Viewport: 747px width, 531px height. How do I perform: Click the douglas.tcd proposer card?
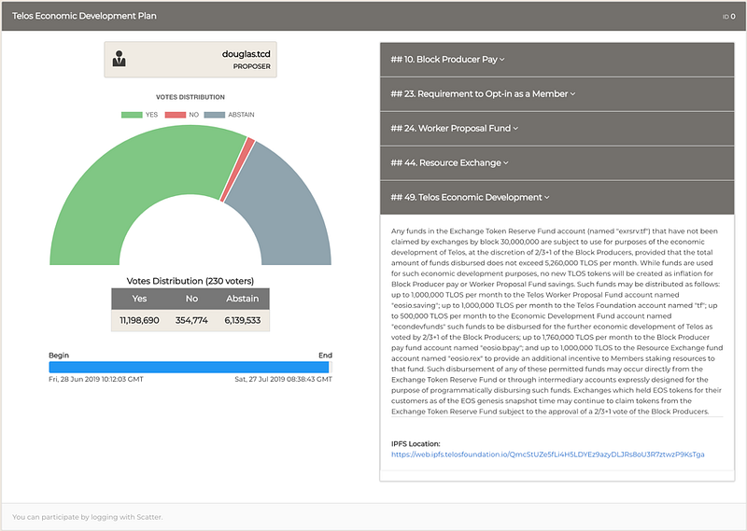[x=190, y=60]
